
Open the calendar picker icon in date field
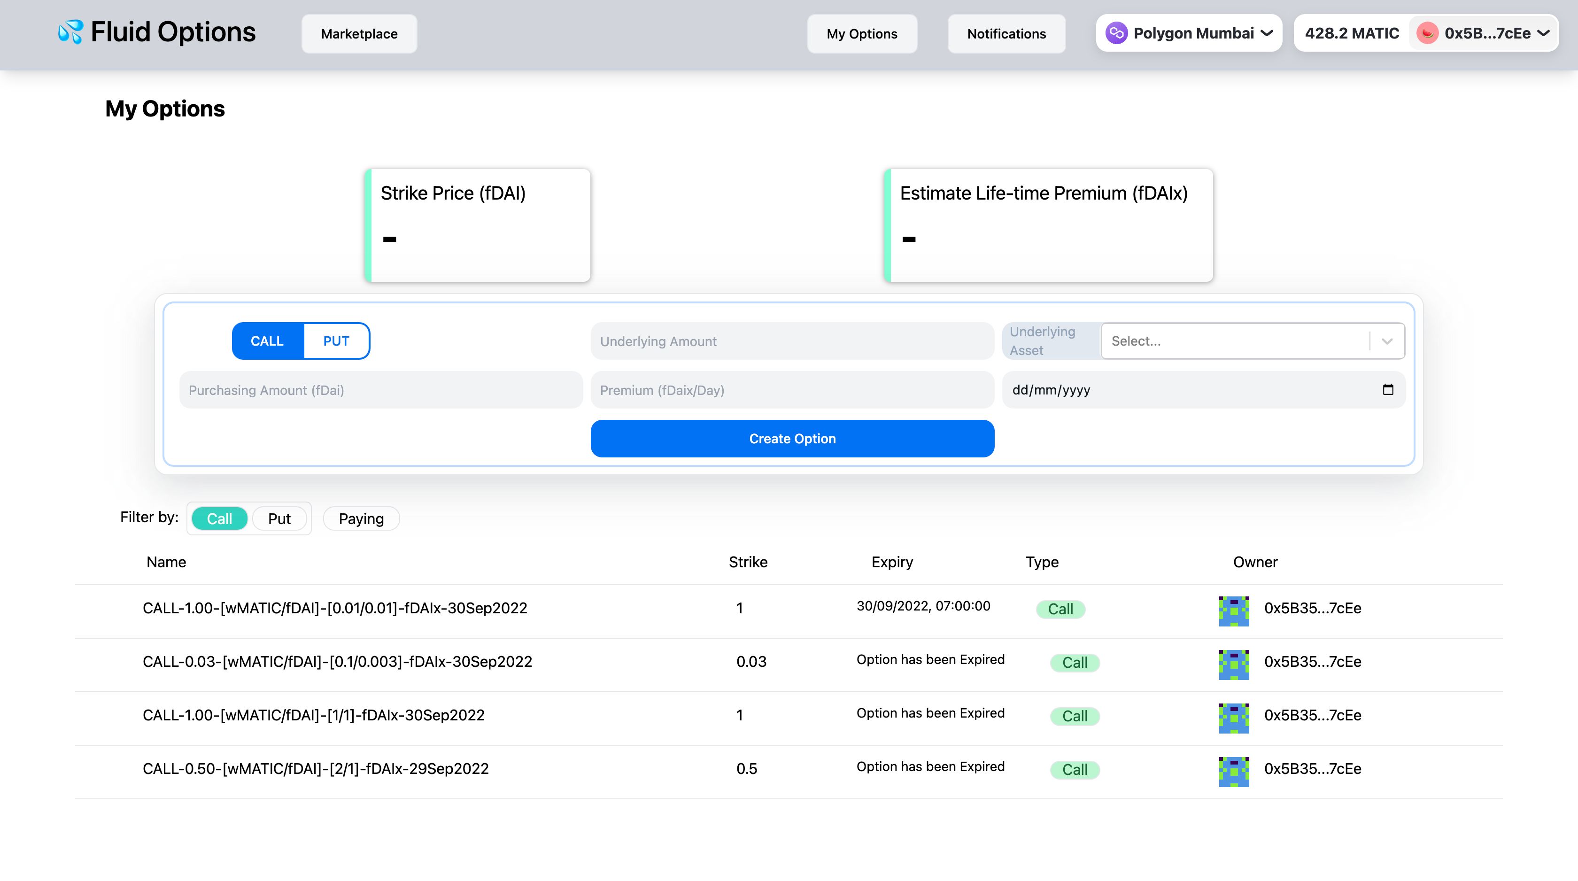(1388, 390)
